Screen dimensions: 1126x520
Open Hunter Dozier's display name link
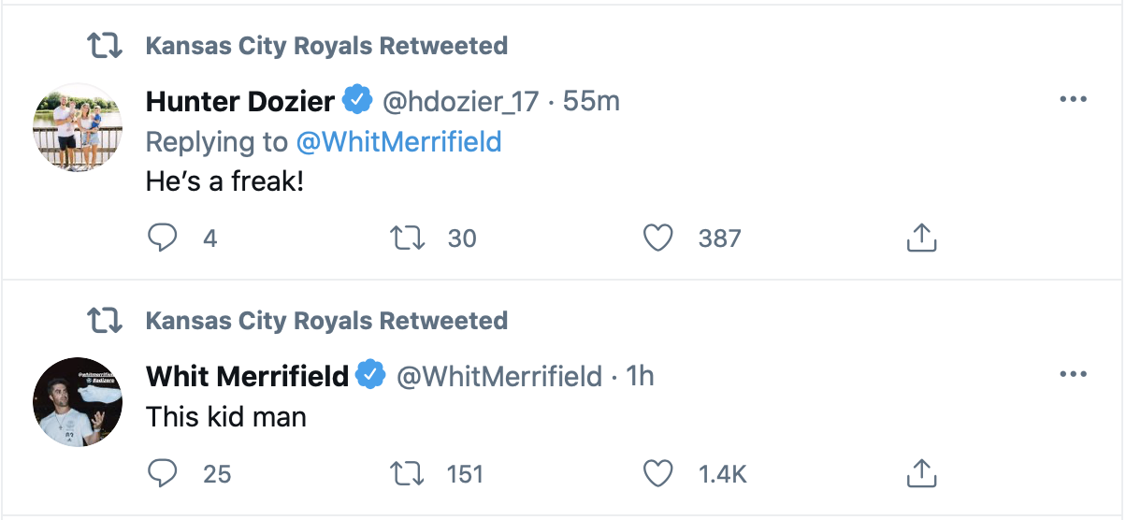[x=239, y=101]
